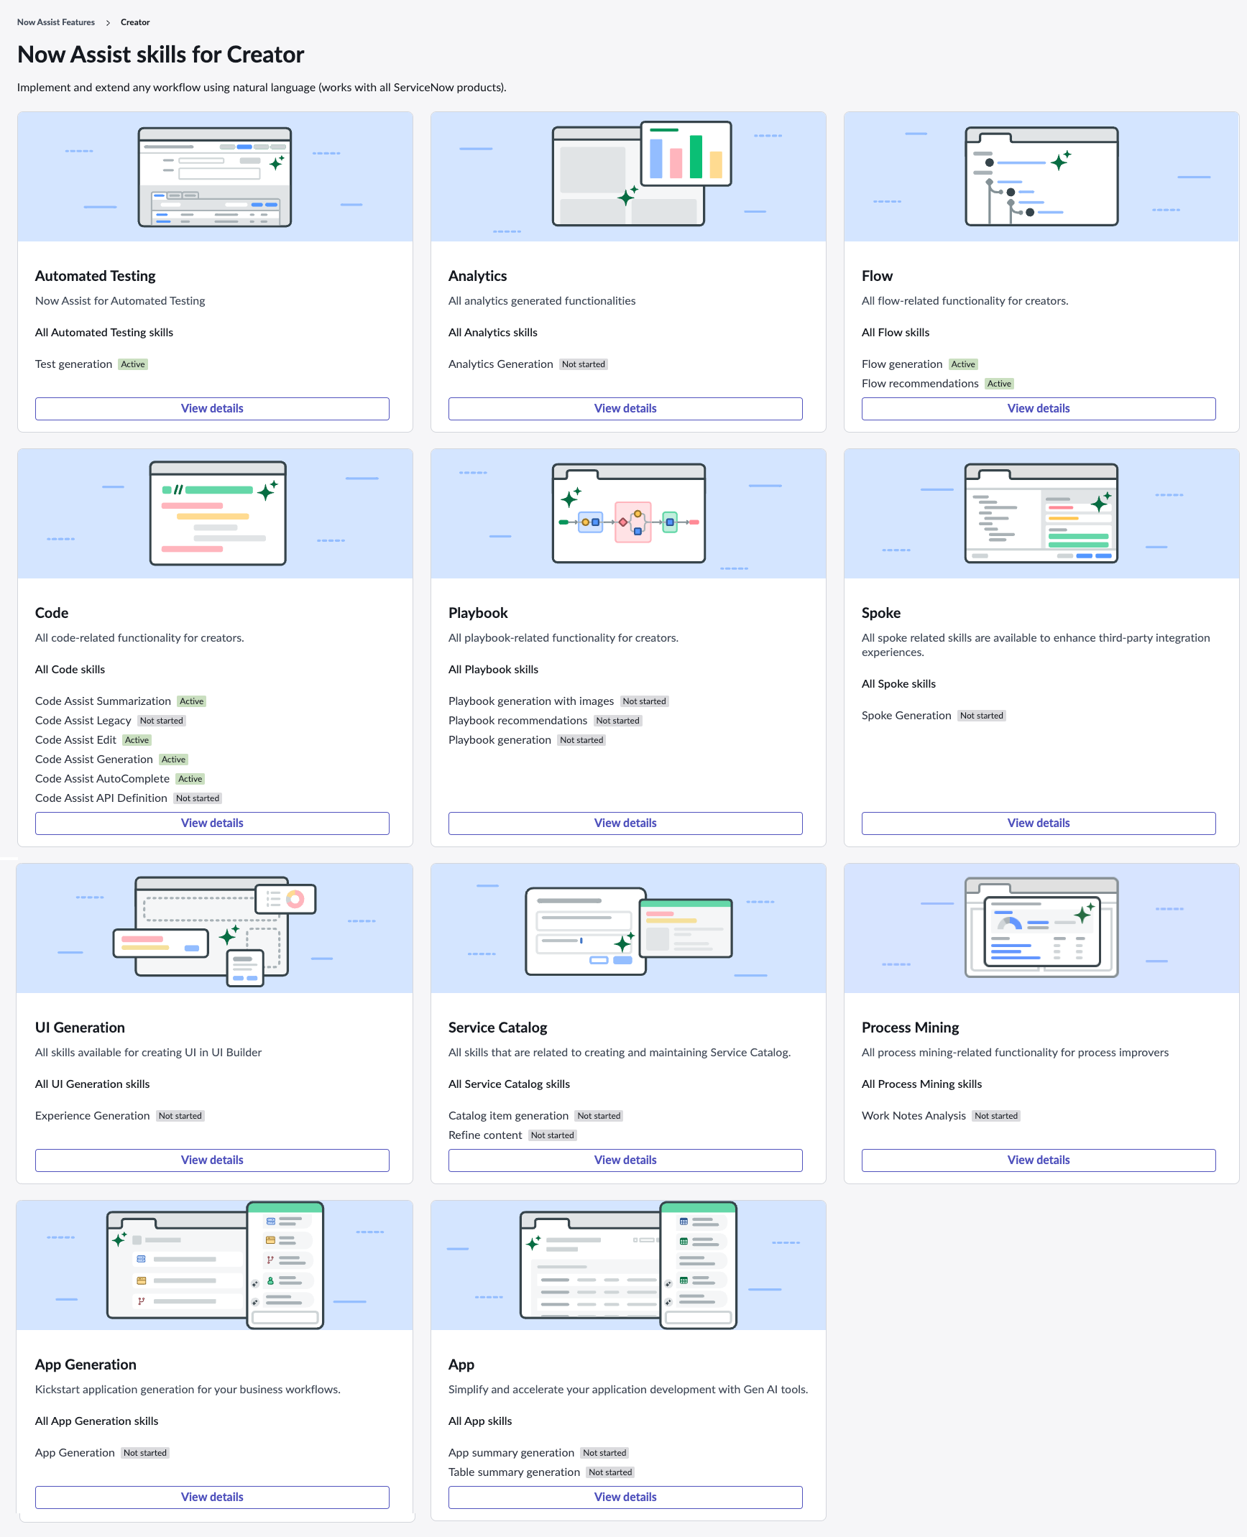Image resolution: width=1247 pixels, height=1537 pixels.
Task: Click the All Code skills heading
Action: (x=70, y=670)
